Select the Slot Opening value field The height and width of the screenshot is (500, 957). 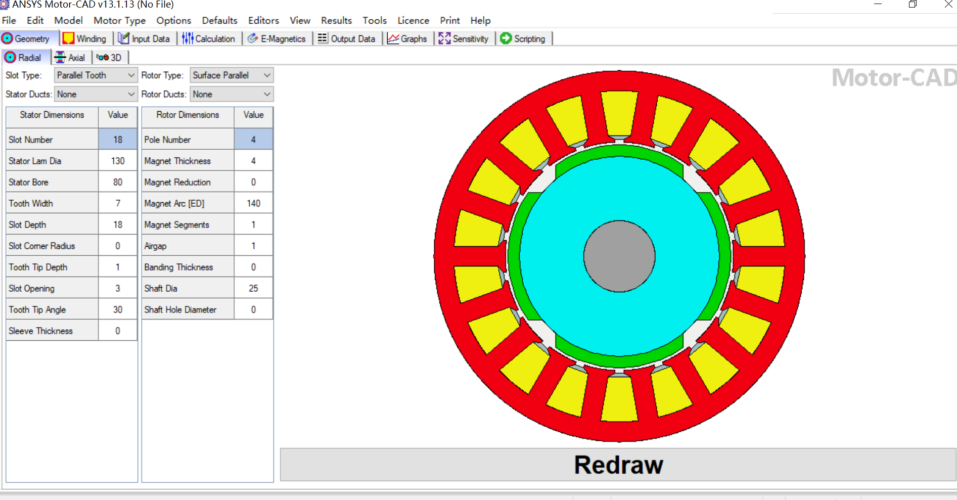118,288
